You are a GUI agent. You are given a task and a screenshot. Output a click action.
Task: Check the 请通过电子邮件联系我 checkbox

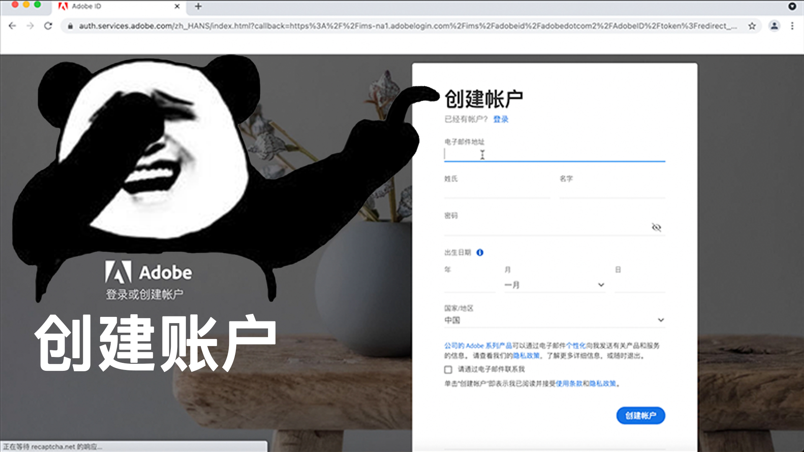click(x=448, y=370)
